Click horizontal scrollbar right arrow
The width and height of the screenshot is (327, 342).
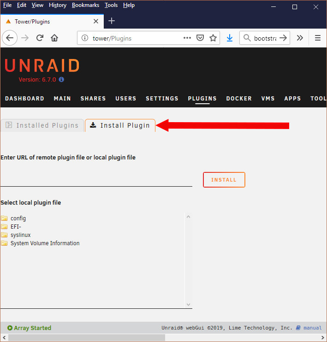pos(323,338)
